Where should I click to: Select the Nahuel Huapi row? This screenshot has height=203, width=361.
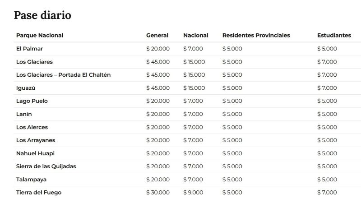187,153
